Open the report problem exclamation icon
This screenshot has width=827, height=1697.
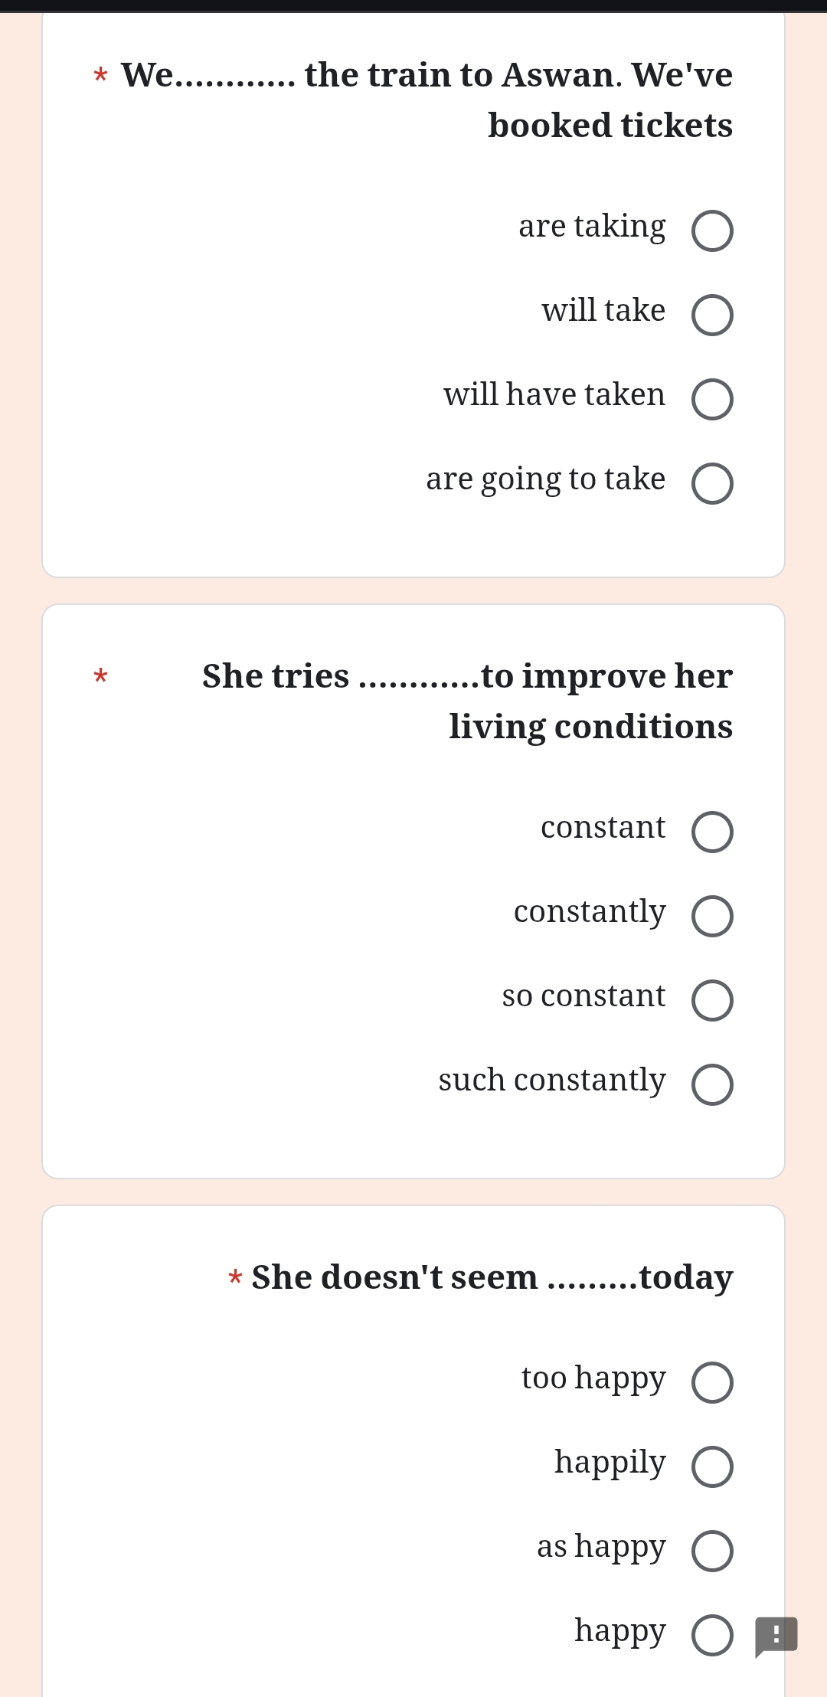[776, 1637]
